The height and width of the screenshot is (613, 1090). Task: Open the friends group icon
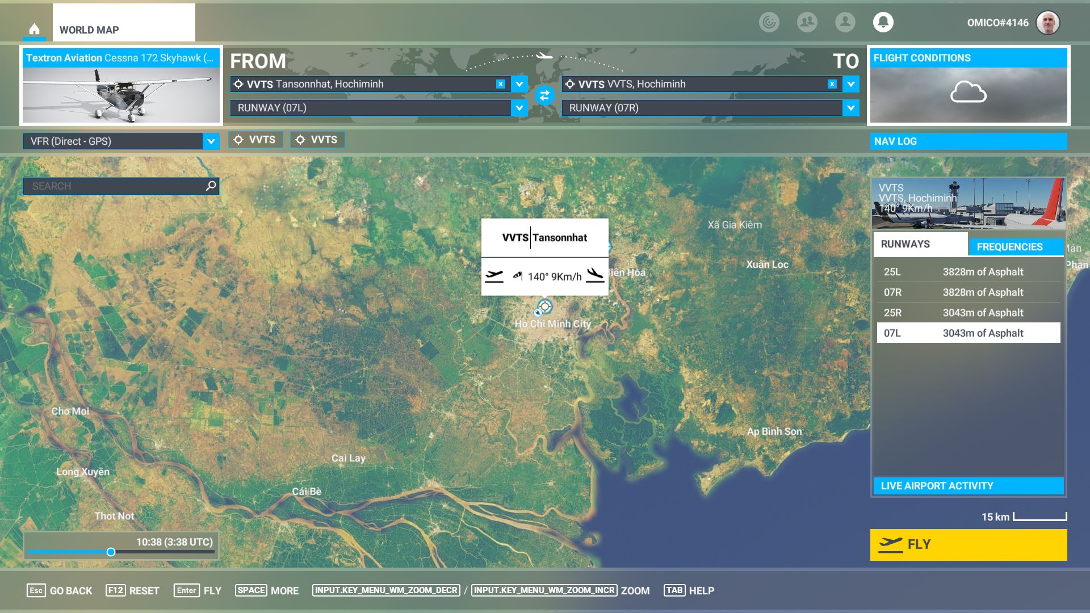click(x=807, y=22)
